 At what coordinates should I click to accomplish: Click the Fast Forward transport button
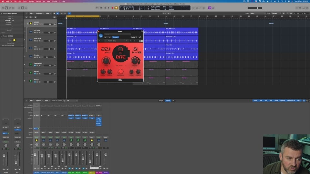pos(101,8)
